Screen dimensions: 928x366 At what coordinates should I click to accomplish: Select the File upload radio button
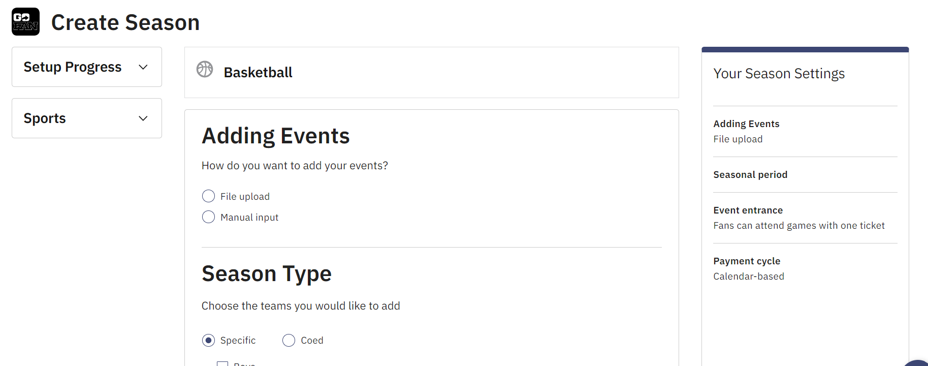[x=208, y=196]
